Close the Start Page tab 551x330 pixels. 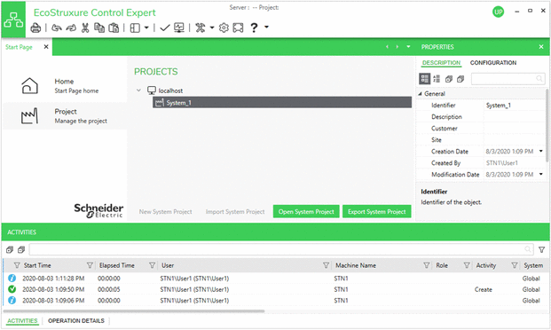46,47
